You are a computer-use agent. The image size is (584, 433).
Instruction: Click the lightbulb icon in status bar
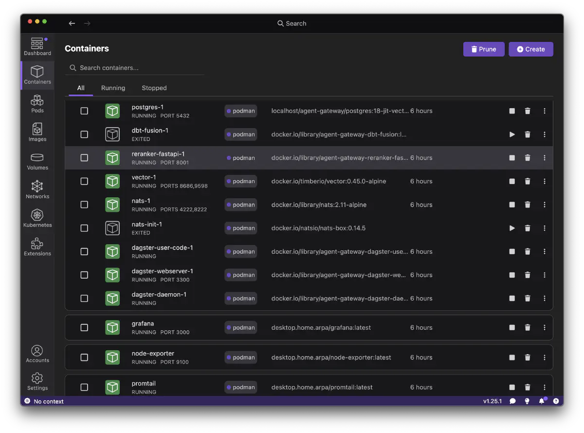click(527, 401)
